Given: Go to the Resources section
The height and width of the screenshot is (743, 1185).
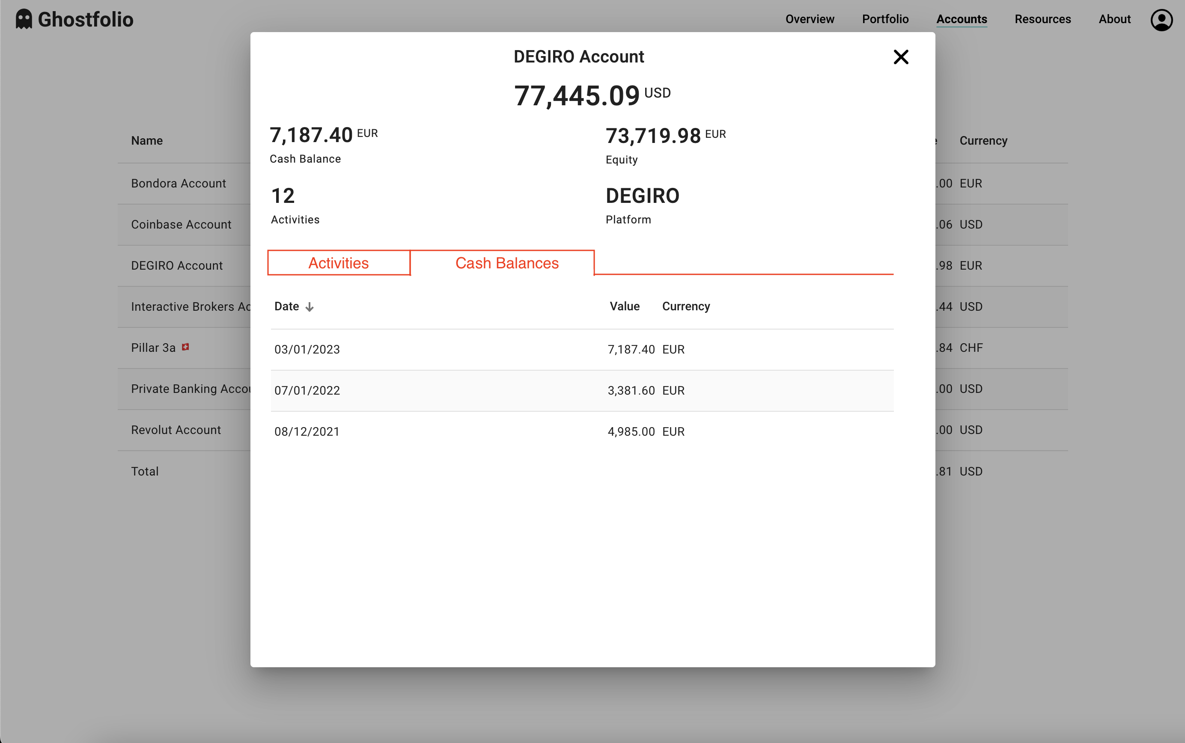Looking at the screenshot, I should coord(1042,19).
